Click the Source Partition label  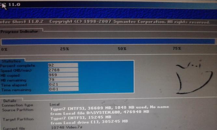coord(18,110)
